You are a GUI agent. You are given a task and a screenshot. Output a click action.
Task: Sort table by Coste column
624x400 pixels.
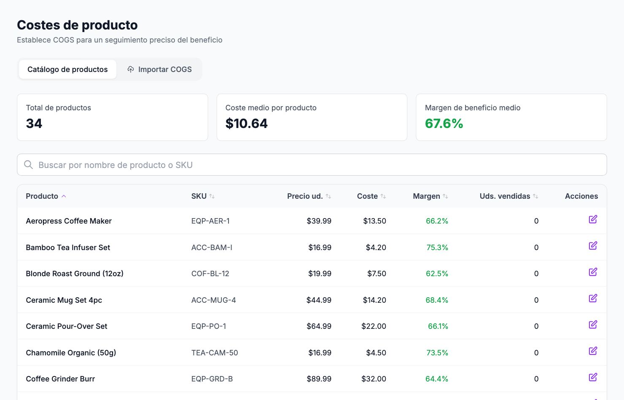tap(371, 196)
